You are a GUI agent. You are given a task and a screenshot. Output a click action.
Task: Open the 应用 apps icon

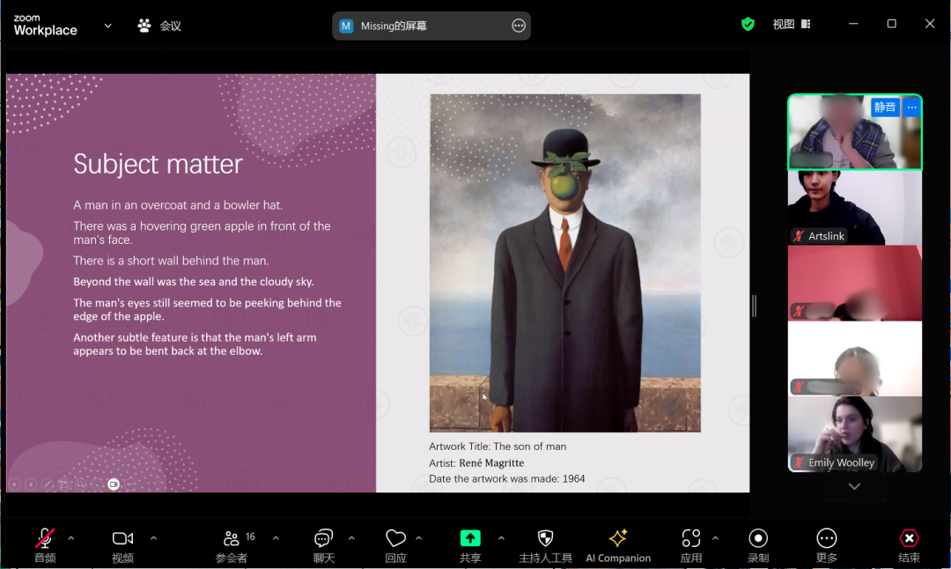[x=691, y=539]
